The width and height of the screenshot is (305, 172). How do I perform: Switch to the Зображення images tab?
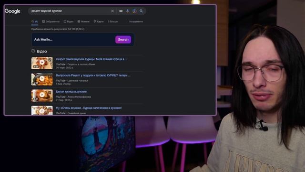pos(51,21)
